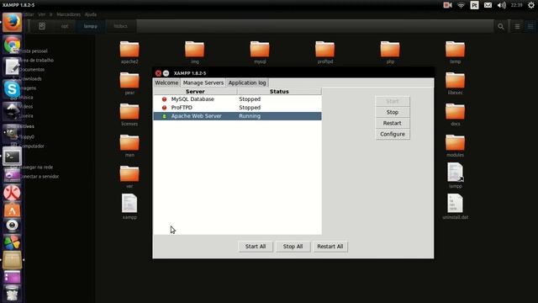Select the docs folder
This screenshot has height=303, width=538.
click(456, 114)
